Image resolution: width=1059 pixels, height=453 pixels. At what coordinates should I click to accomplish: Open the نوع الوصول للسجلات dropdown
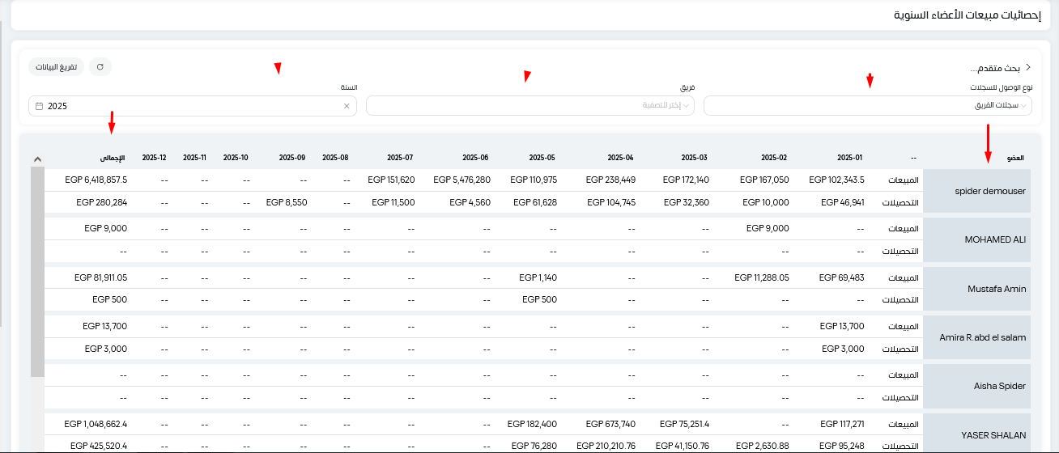click(x=868, y=106)
